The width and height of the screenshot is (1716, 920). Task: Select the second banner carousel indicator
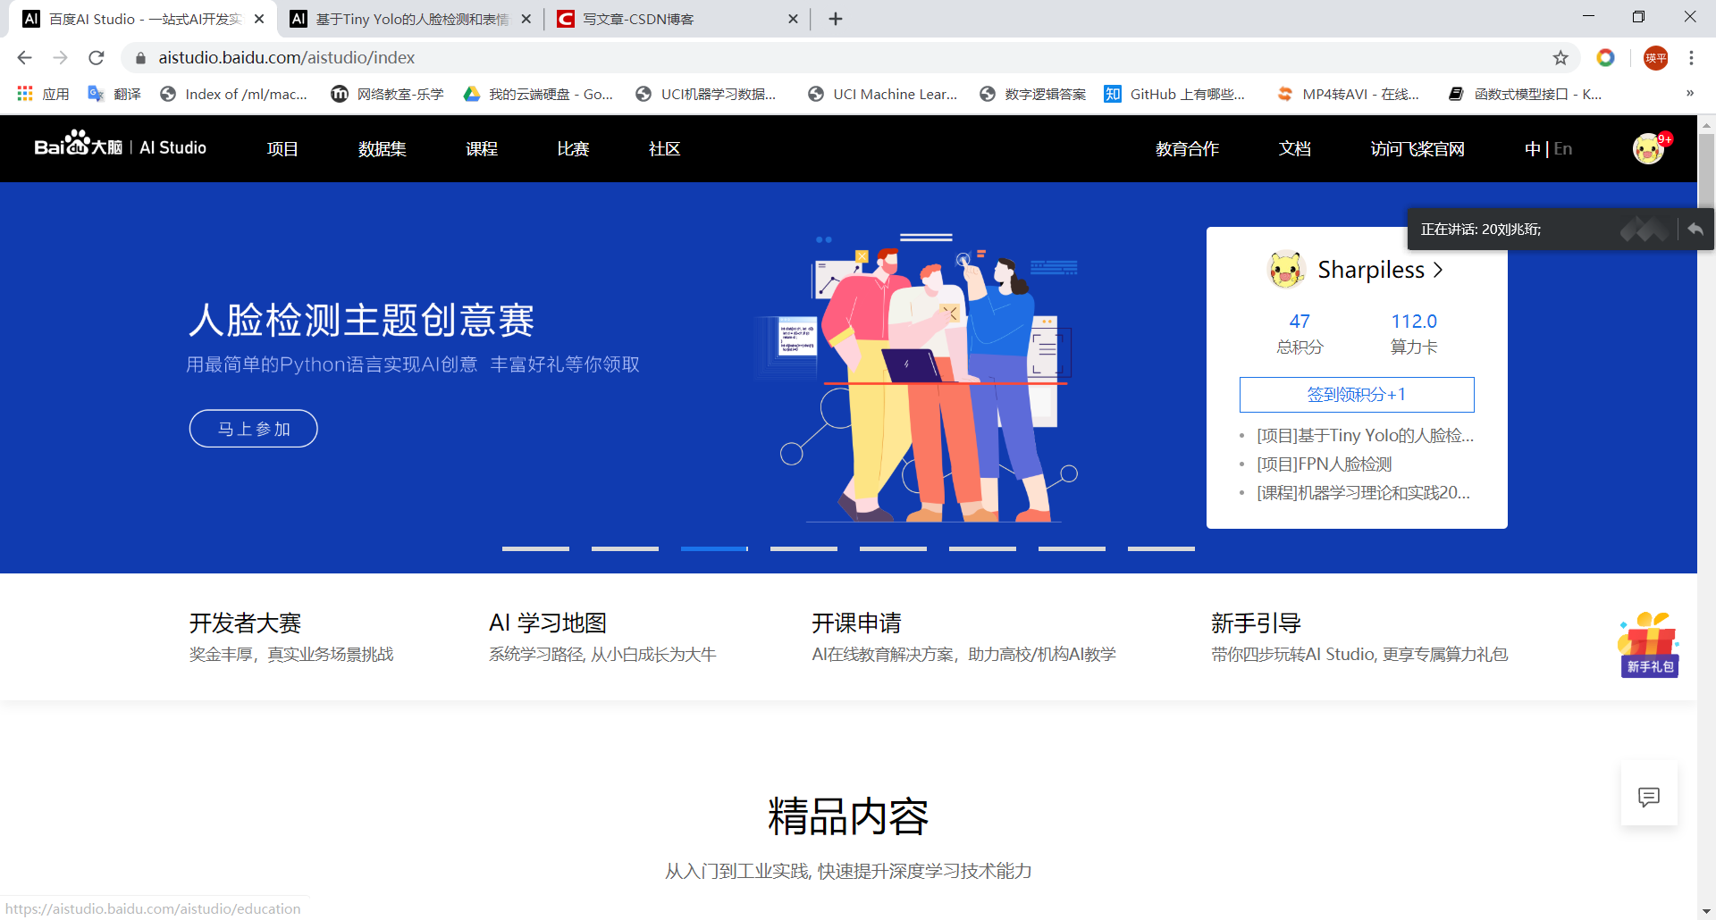pos(625,548)
